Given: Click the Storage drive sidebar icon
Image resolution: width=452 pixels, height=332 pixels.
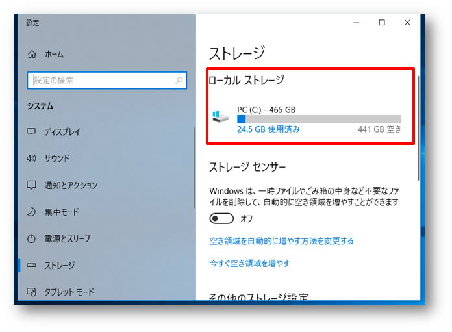Looking at the screenshot, I should [31, 265].
